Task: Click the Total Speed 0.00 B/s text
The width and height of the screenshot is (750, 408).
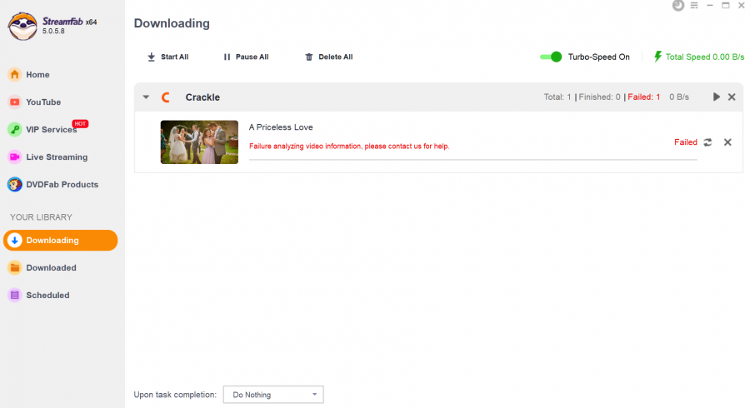Action: [704, 57]
